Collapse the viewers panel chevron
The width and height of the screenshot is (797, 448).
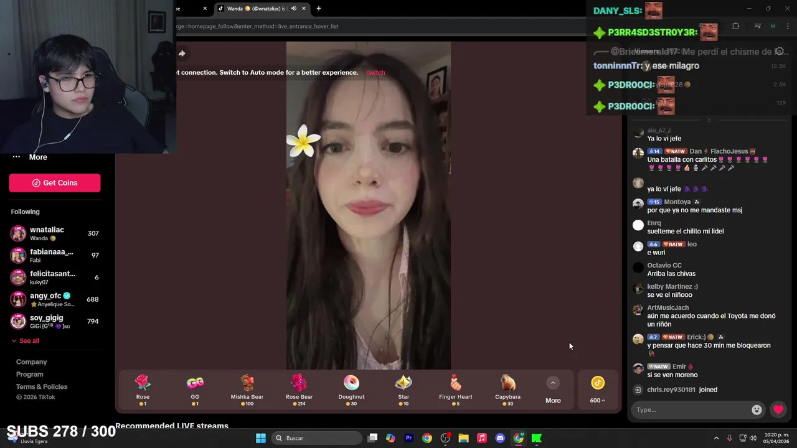coord(709,119)
